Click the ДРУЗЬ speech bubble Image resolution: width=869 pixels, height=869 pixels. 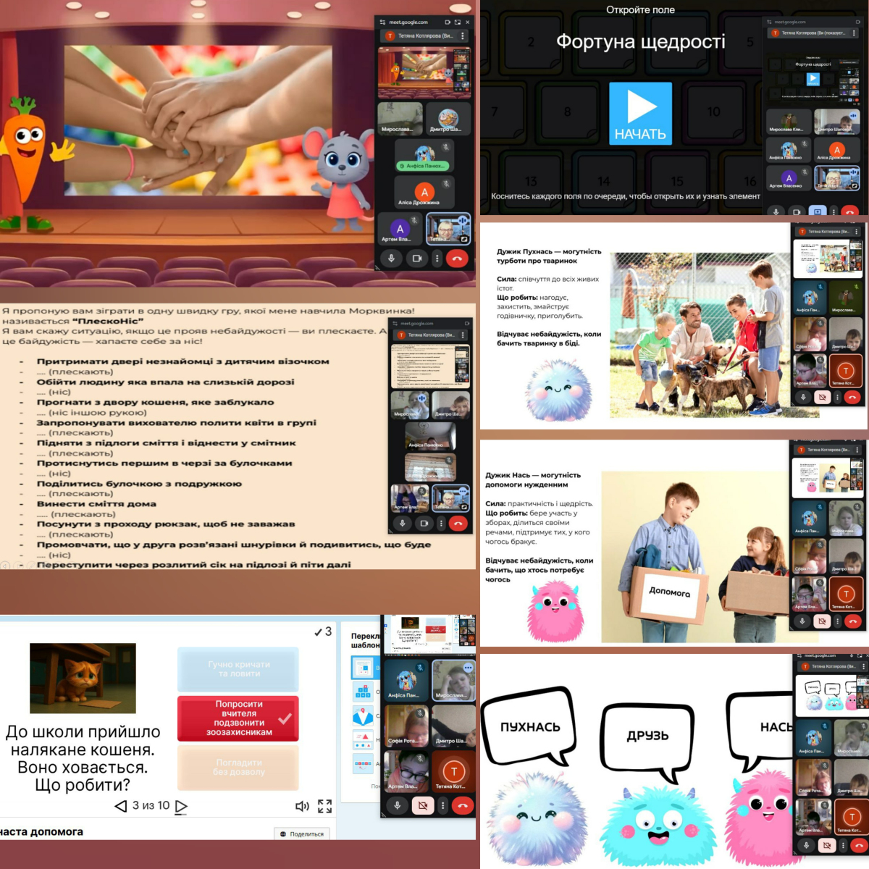[x=647, y=736]
